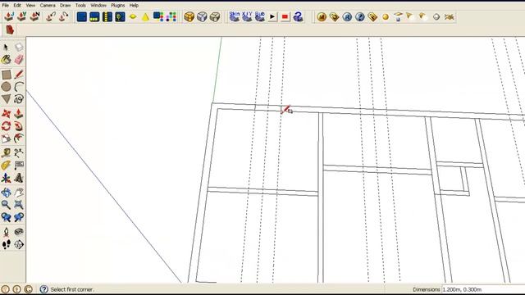Select the Tape Measure tool
Image resolution: width=525 pixels, height=295 pixels.
pos(6,153)
